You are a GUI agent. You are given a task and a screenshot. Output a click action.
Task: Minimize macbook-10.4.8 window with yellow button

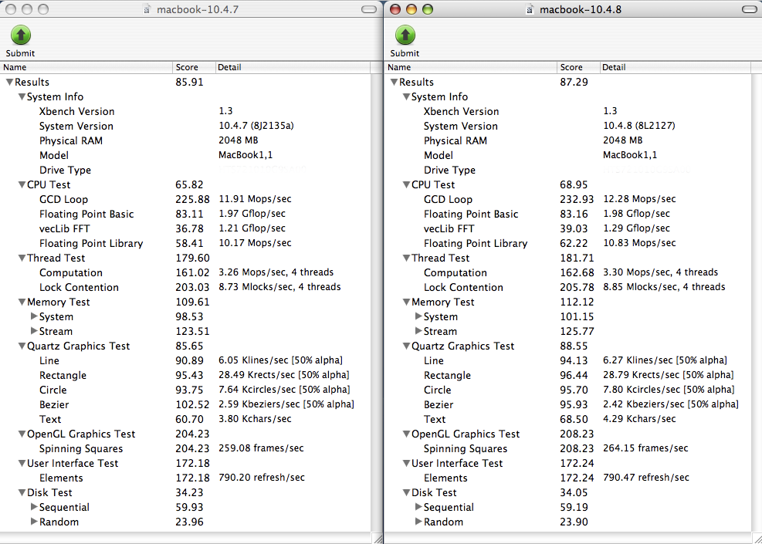(411, 9)
